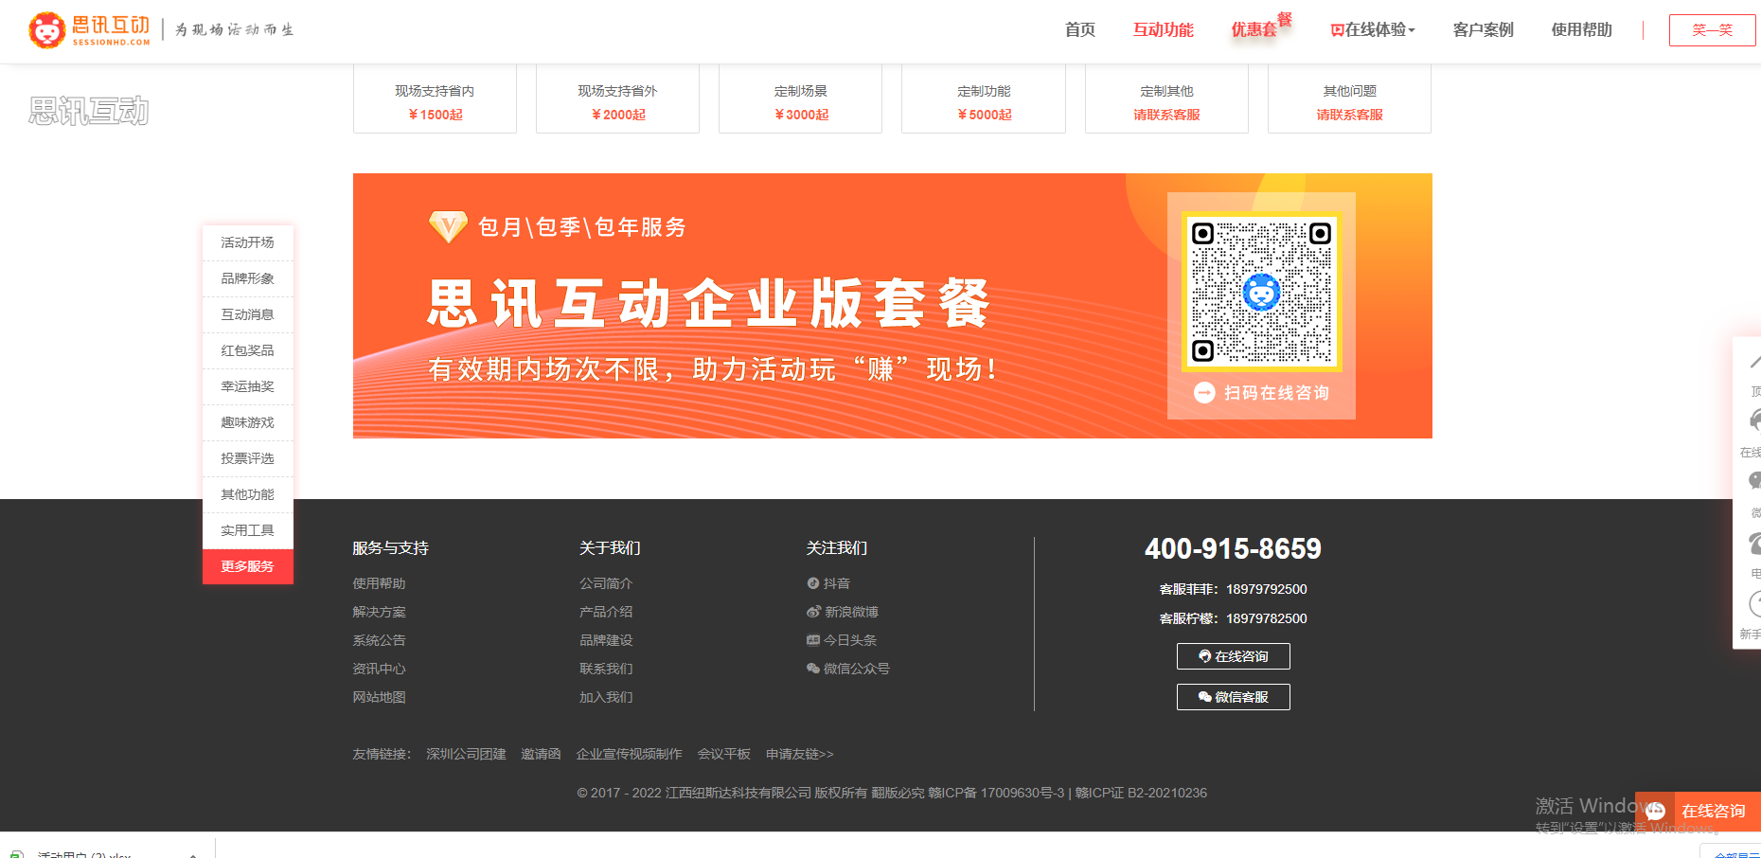The width and height of the screenshot is (1761, 858).
Task: Go to 品牌形象 in side menu
Action: pyautogui.click(x=248, y=278)
